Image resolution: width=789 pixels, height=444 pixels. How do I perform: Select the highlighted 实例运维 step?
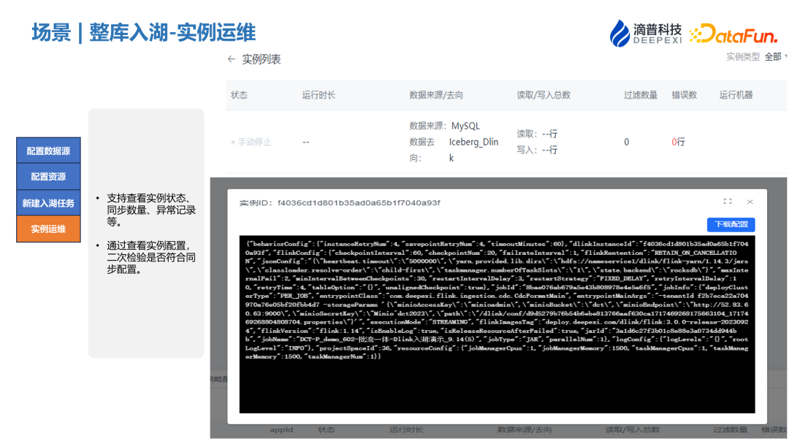tap(48, 229)
